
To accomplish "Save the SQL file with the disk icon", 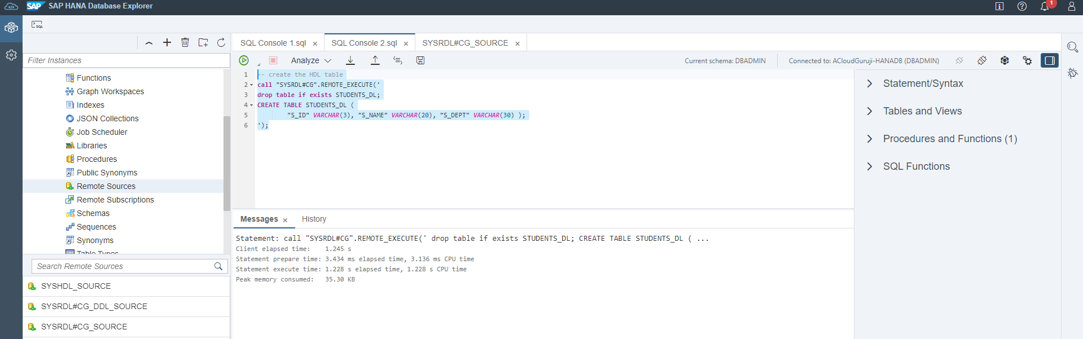I will coord(420,60).
